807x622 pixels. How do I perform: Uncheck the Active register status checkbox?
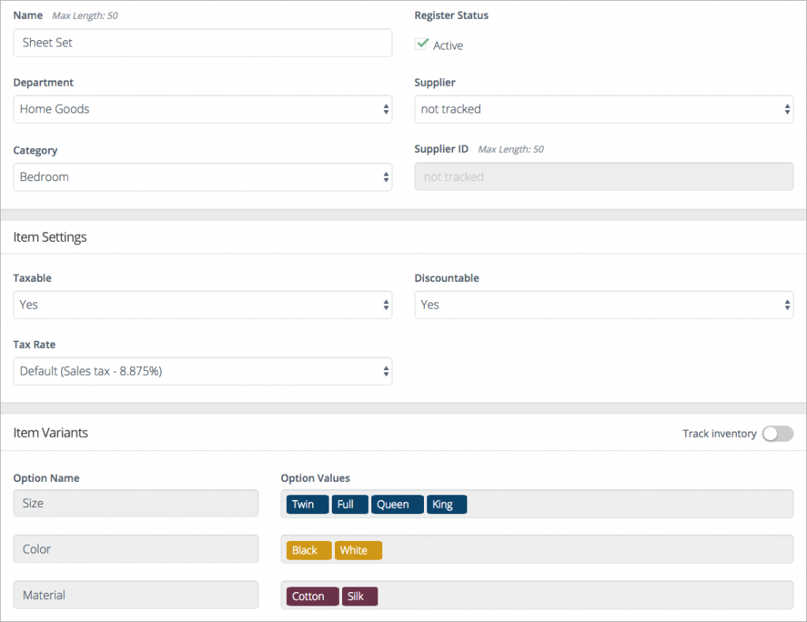click(422, 45)
